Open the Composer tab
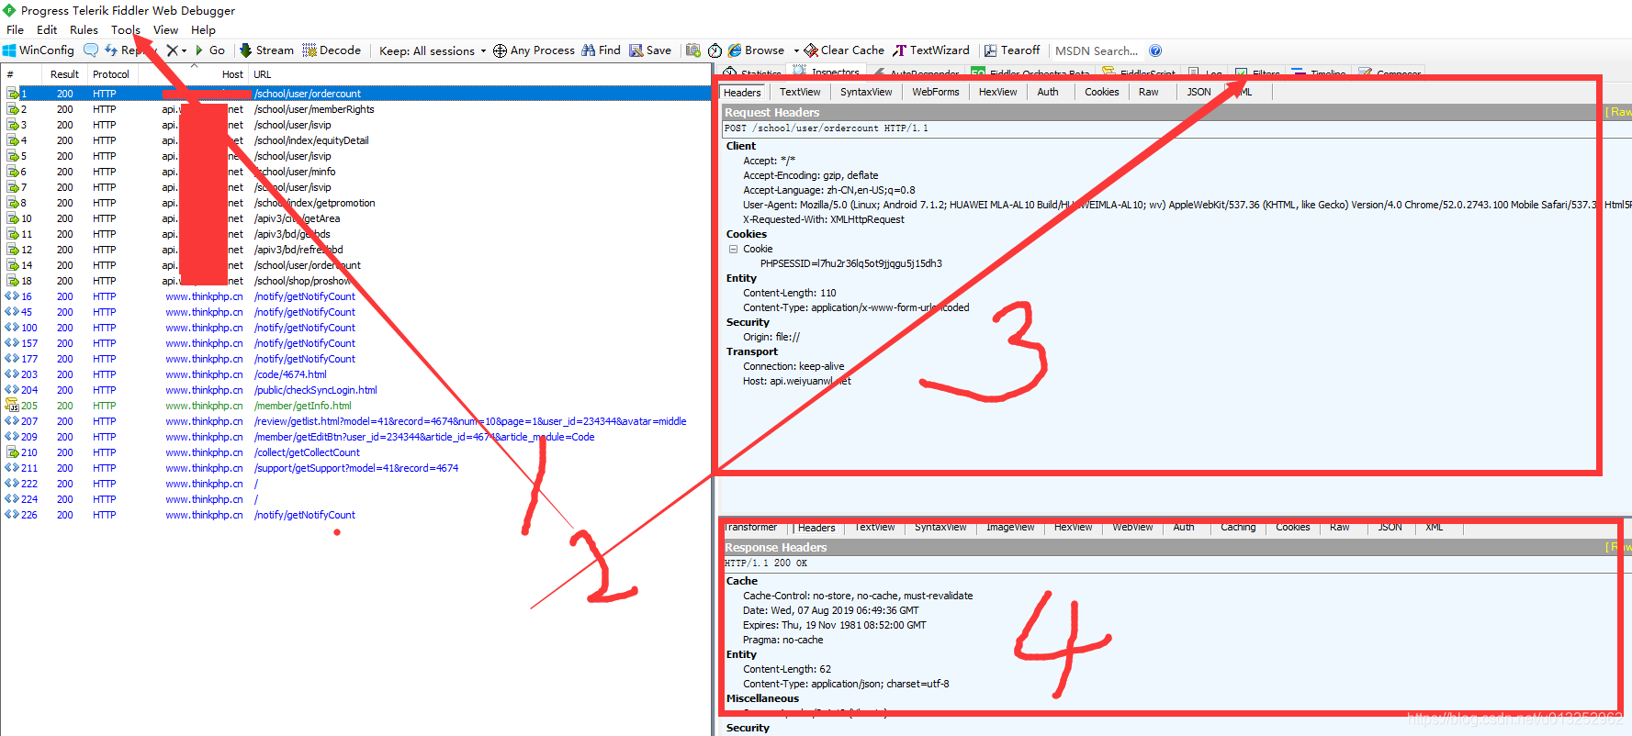The height and width of the screenshot is (736, 1632). click(x=1390, y=73)
